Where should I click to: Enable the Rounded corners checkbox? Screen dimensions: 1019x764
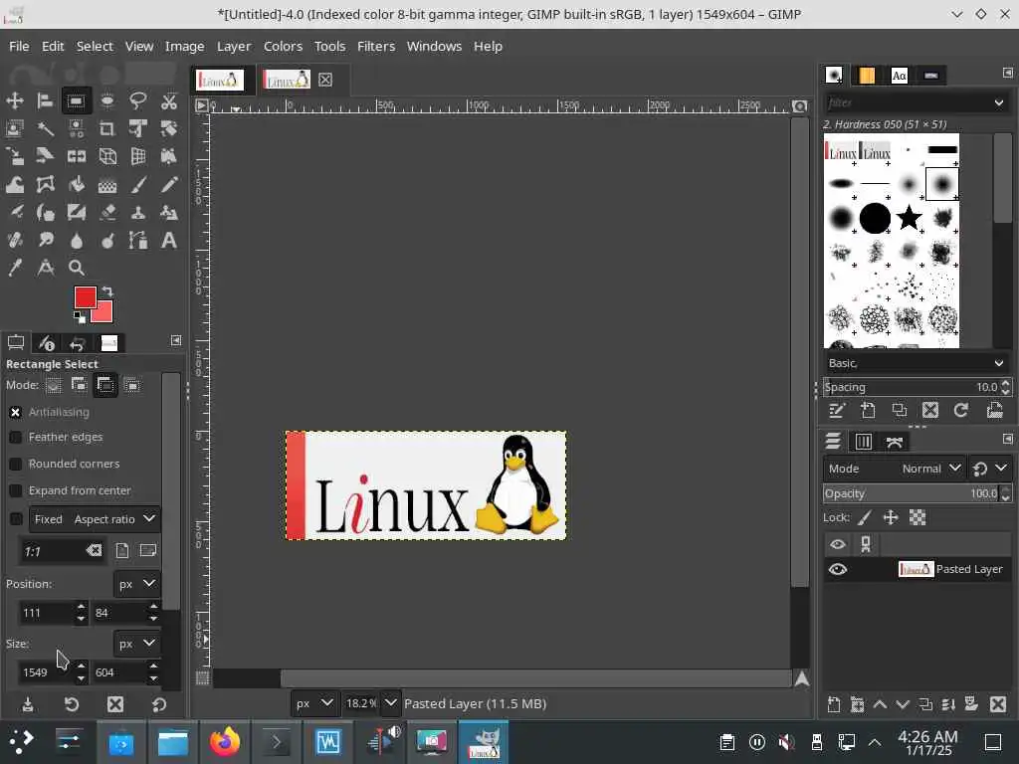click(16, 464)
